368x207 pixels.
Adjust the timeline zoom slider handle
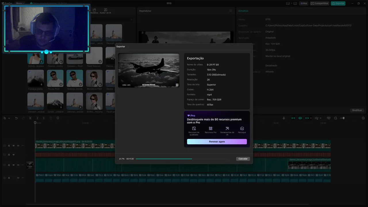(343, 118)
